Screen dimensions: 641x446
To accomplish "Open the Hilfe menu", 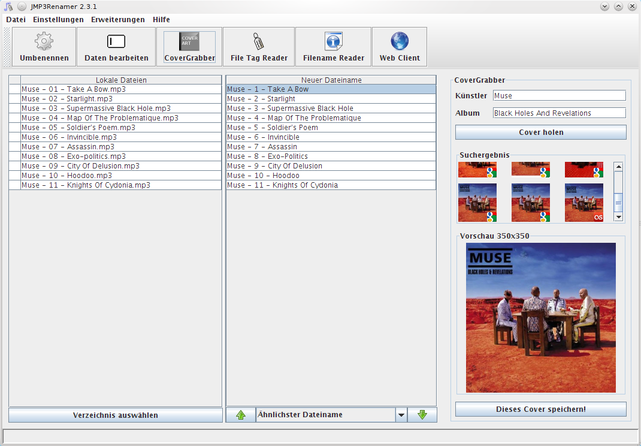I will [x=162, y=20].
